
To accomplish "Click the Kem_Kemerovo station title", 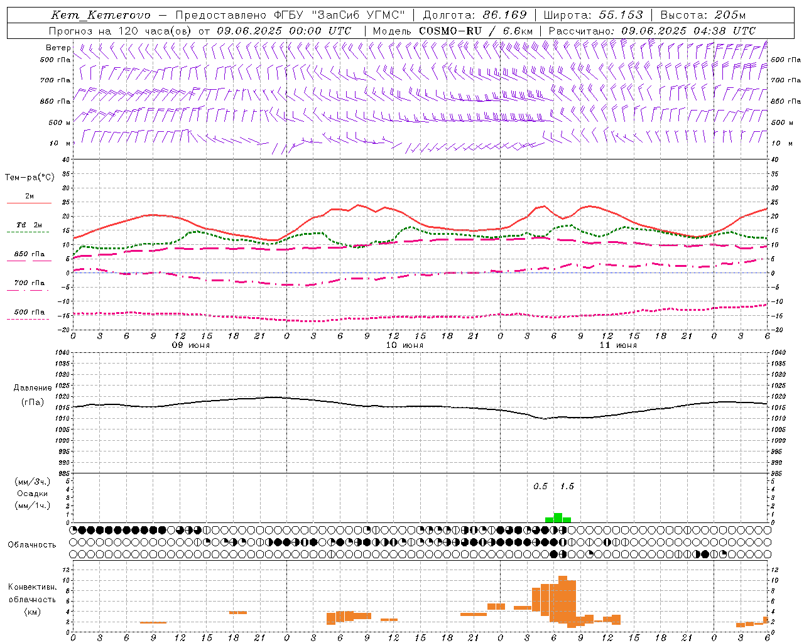I will [100, 15].
